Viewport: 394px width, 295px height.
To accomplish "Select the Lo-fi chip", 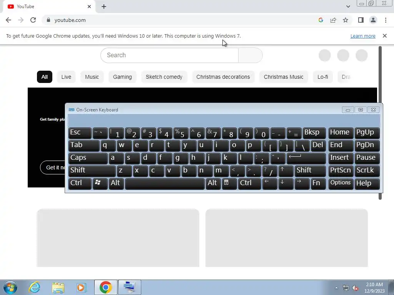I will (x=323, y=77).
